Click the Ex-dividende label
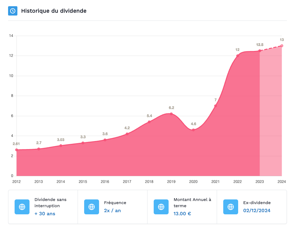The image size is (290, 228). click(257, 203)
